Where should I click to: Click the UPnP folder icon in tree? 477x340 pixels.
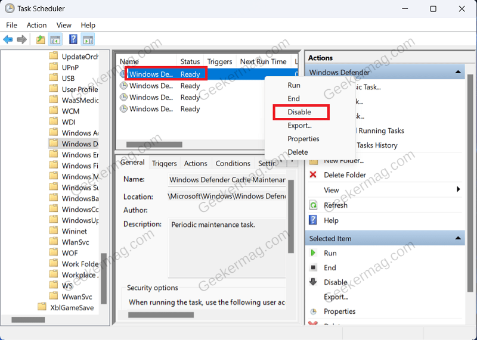tap(54, 67)
